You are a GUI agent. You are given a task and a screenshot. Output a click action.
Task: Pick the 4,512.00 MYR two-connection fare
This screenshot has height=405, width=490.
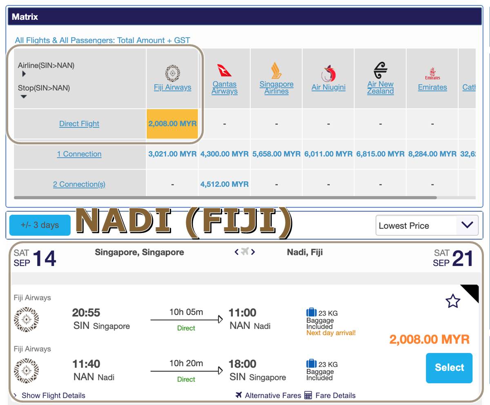point(224,184)
